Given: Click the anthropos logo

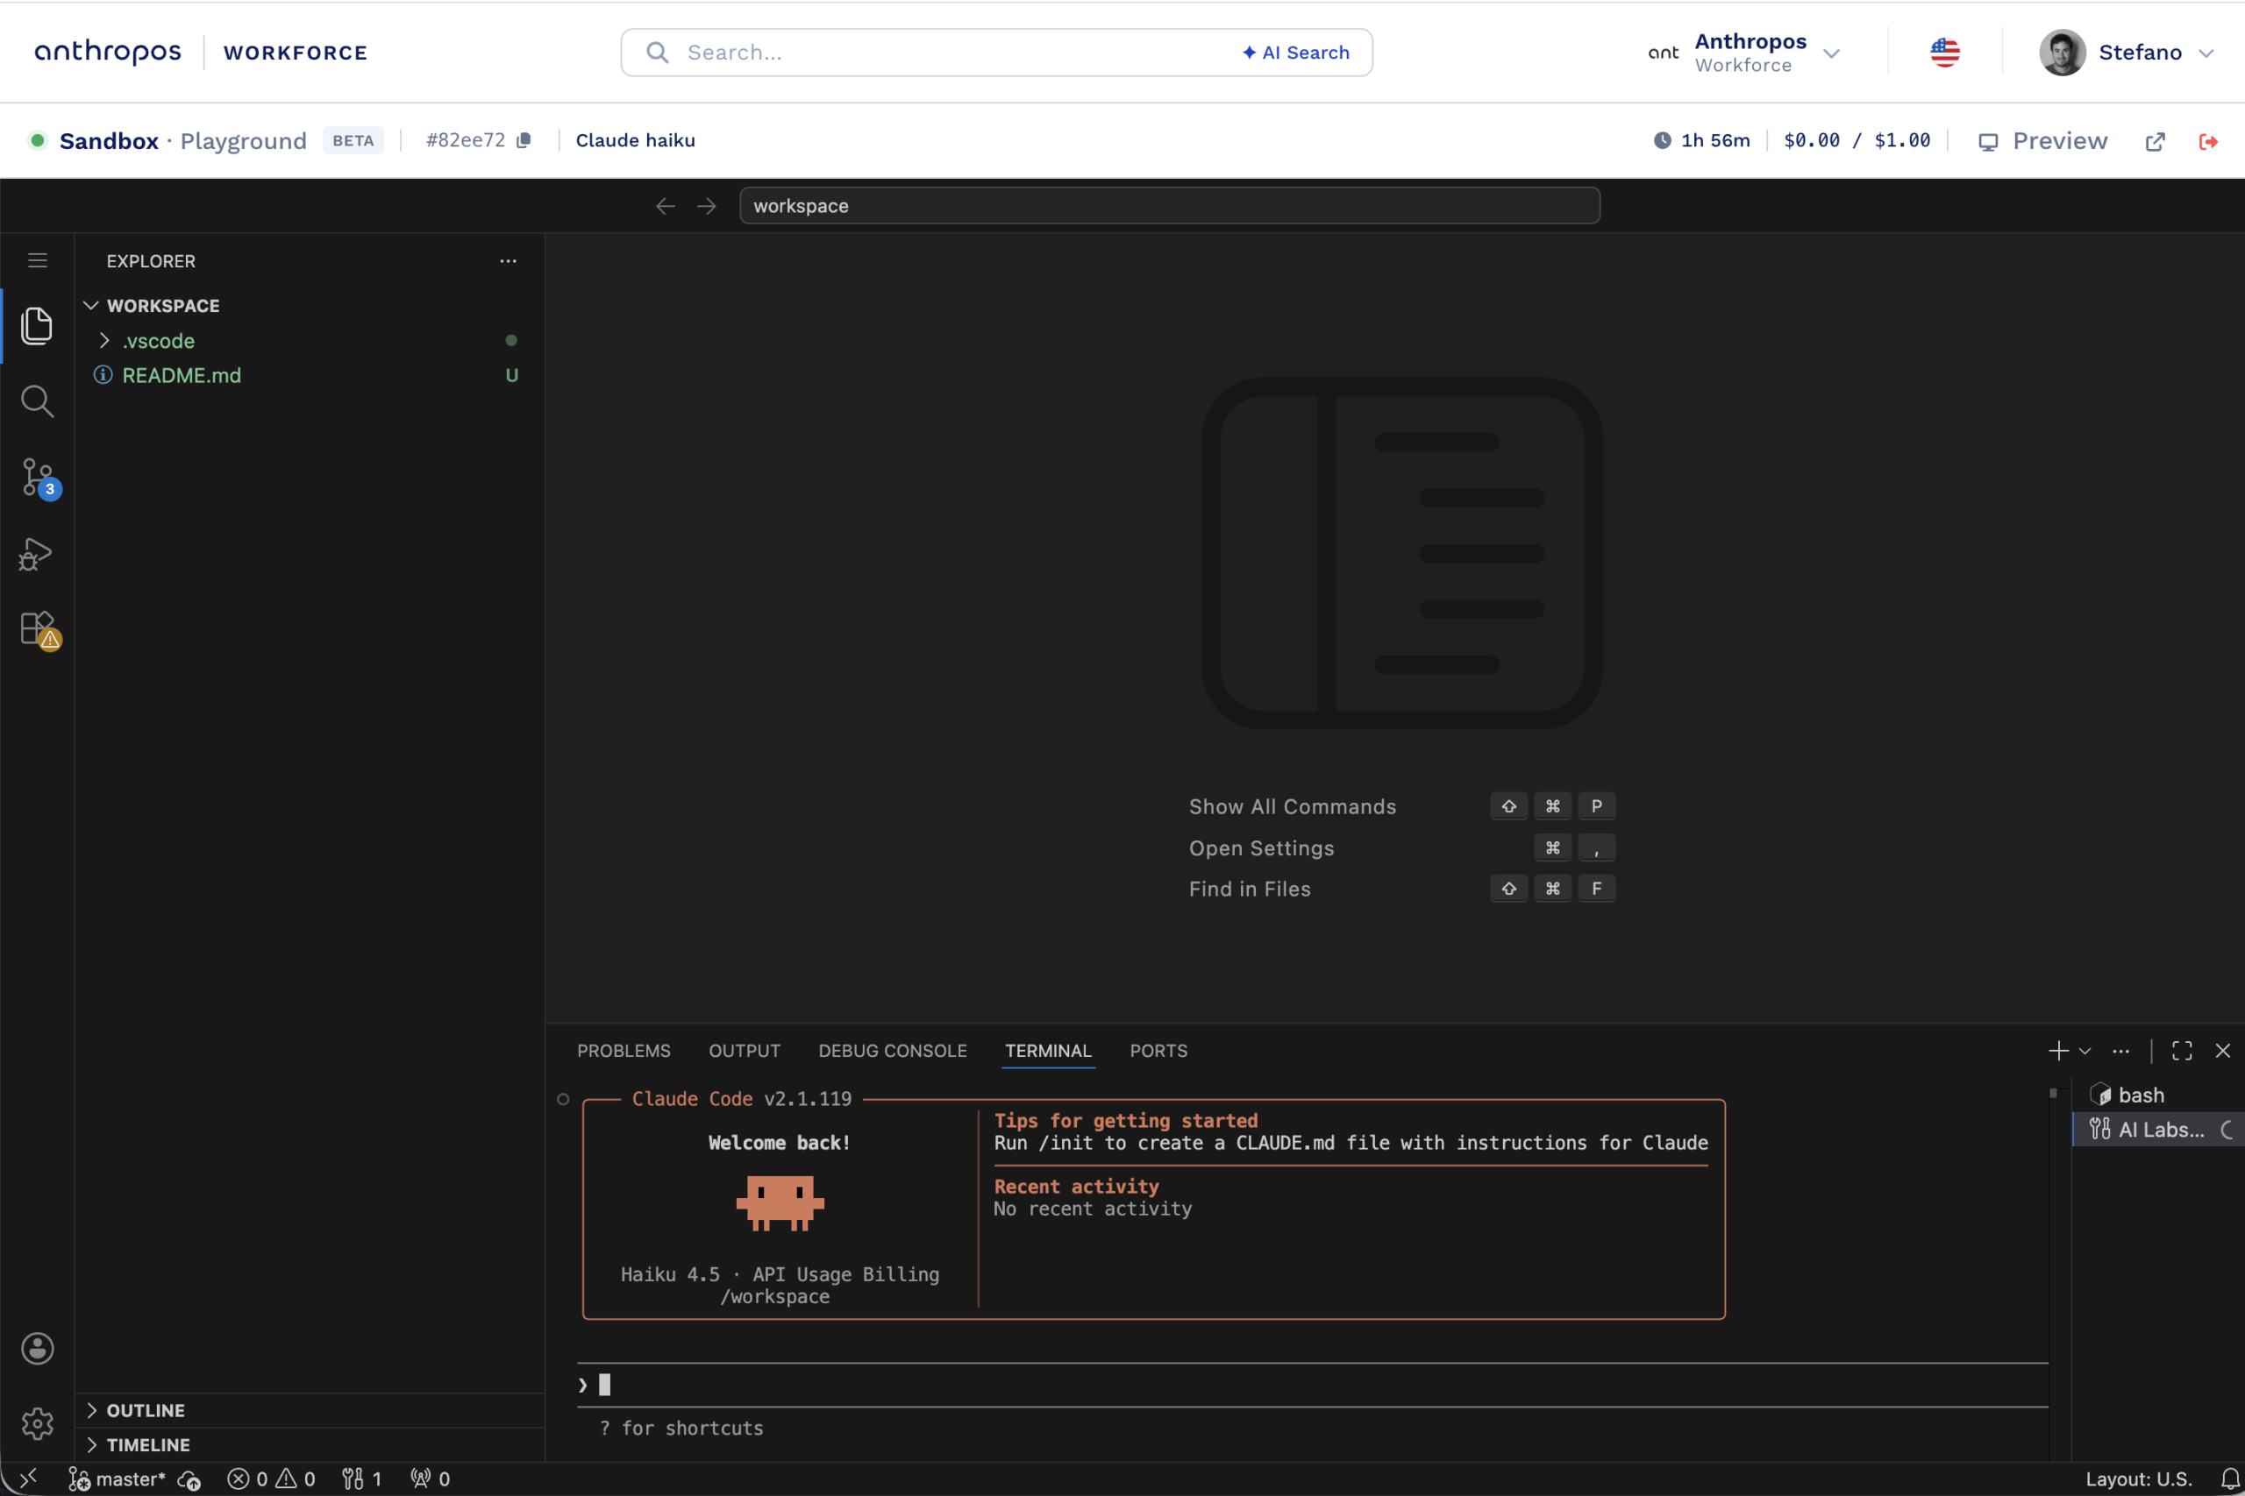Looking at the screenshot, I should pyautogui.click(x=108, y=52).
